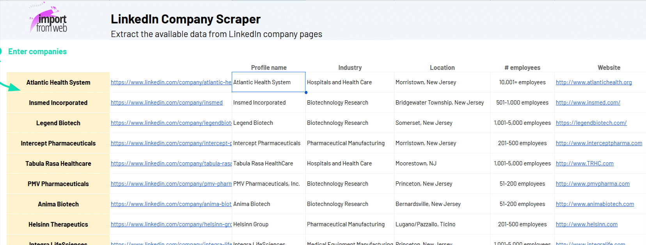The image size is (646, 245).
Task: Click the Profile name column header
Action: click(268, 67)
